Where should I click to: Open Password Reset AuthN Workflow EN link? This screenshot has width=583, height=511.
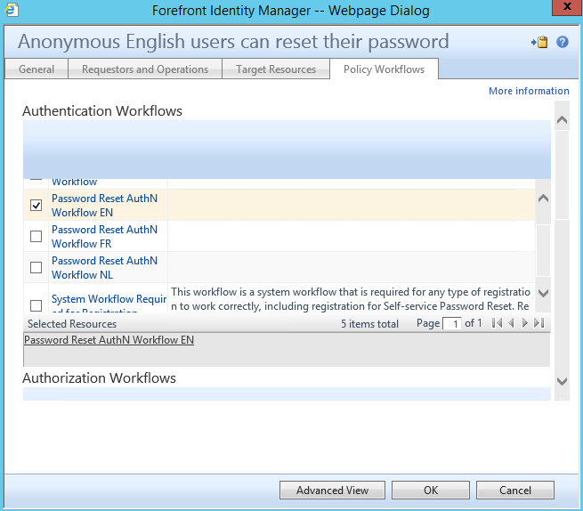pyautogui.click(x=104, y=206)
